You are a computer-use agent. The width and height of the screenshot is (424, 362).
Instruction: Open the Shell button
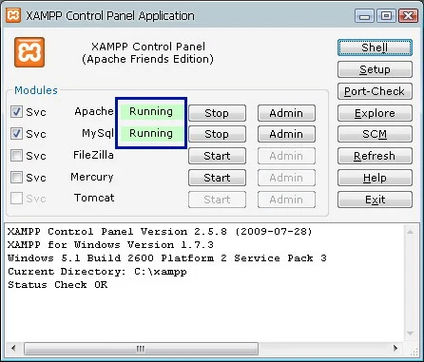[375, 48]
